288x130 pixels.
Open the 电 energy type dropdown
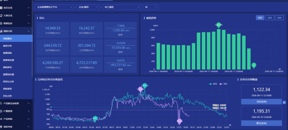pyautogui.click(x=151, y=7)
